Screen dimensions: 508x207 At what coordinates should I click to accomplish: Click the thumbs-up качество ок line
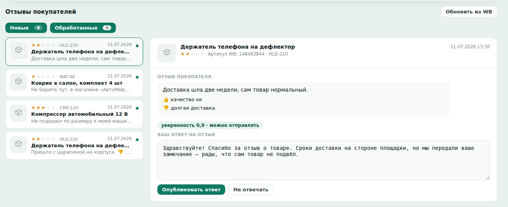click(x=182, y=100)
